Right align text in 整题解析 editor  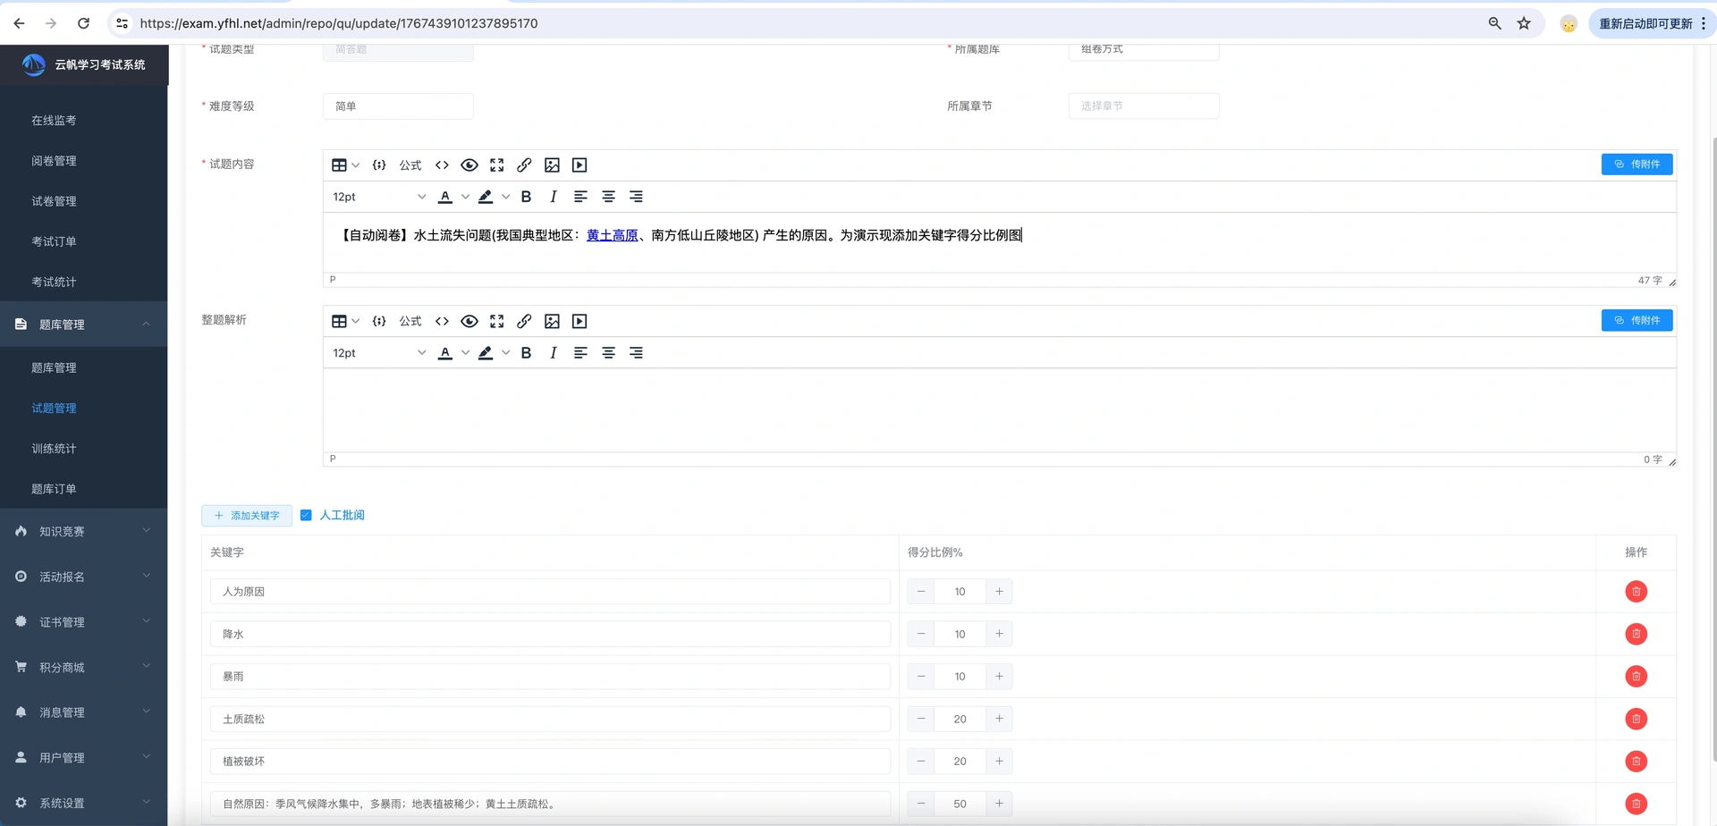point(636,353)
